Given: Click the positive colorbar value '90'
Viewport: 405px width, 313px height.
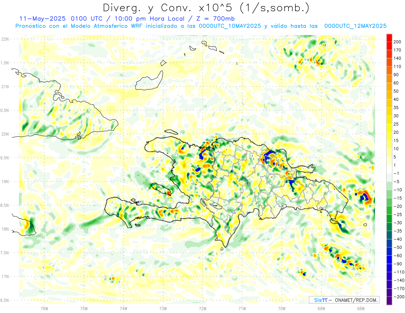Looking at the screenshot, I should click(397, 75).
